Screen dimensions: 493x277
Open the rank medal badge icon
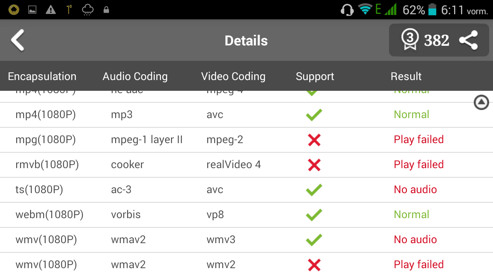[x=410, y=40]
